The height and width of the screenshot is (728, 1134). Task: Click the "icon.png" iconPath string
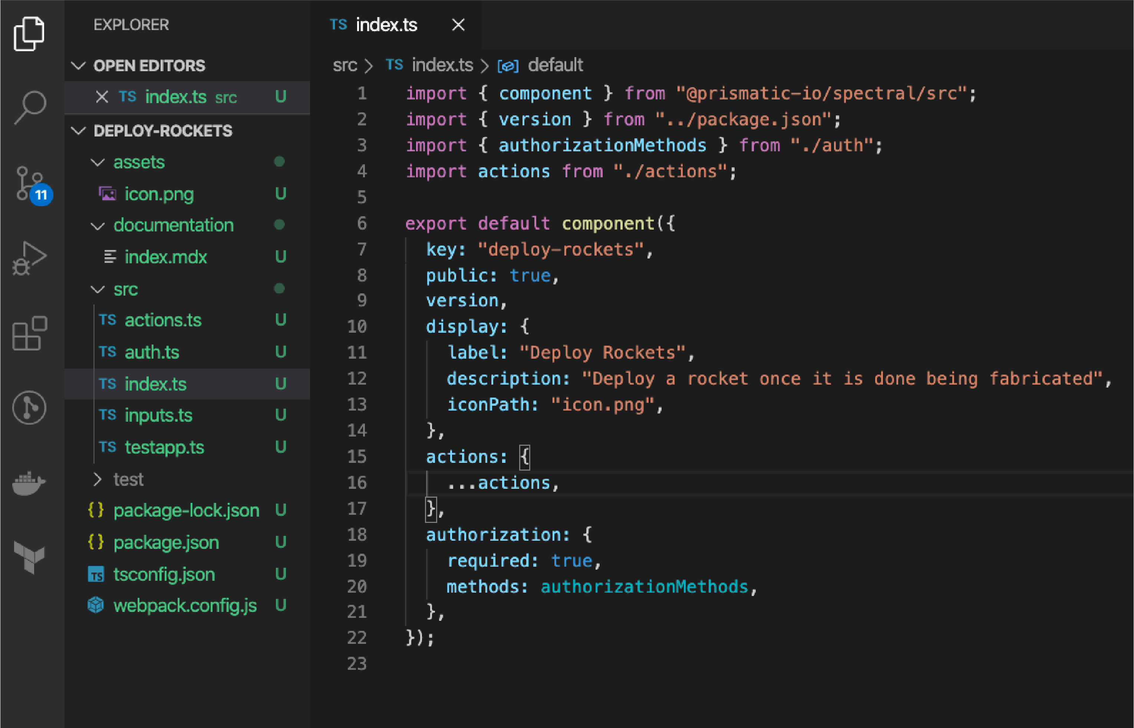point(603,405)
